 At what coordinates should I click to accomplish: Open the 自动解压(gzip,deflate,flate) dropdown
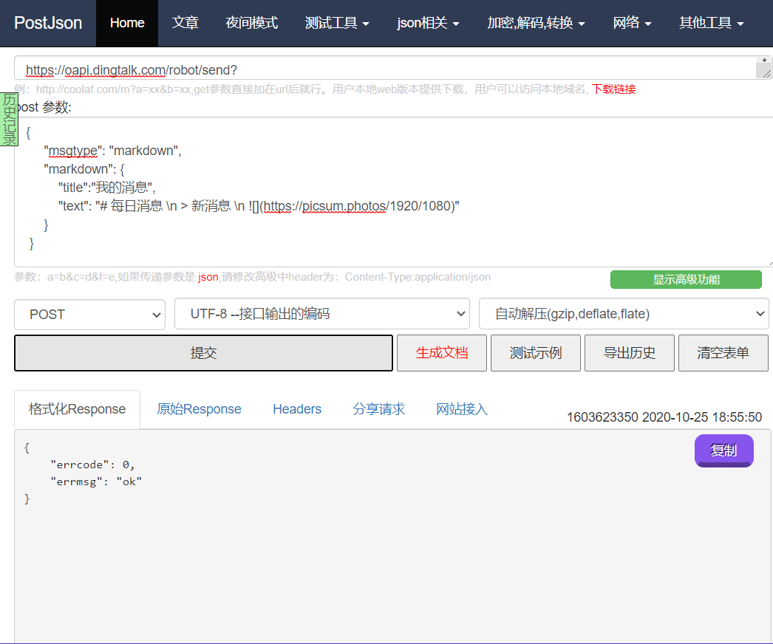tap(624, 314)
